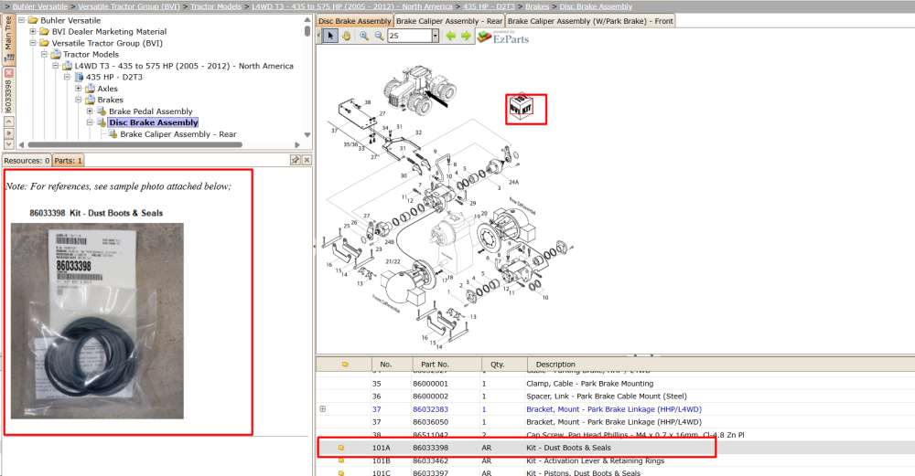Zoom out of the diagram

pos(380,37)
